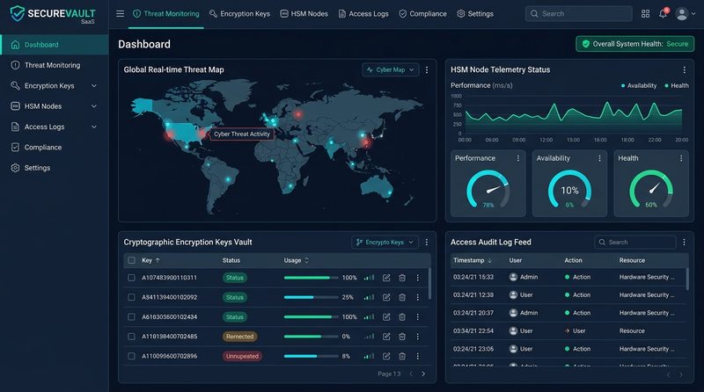Check the box for key A107483900110311
This screenshot has width=704, height=392.
[x=131, y=278]
